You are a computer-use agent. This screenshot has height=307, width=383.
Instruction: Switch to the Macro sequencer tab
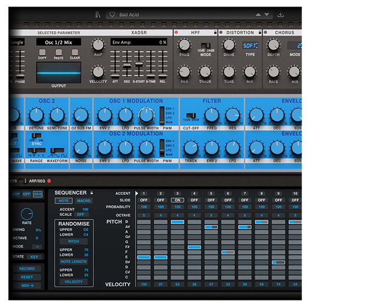click(84, 201)
